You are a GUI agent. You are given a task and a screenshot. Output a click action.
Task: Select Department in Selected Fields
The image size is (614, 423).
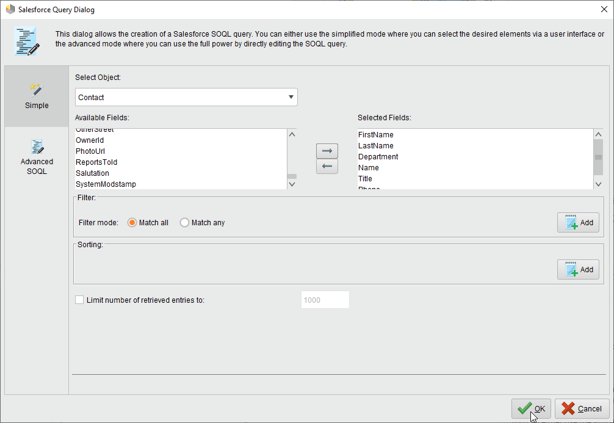click(378, 156)
